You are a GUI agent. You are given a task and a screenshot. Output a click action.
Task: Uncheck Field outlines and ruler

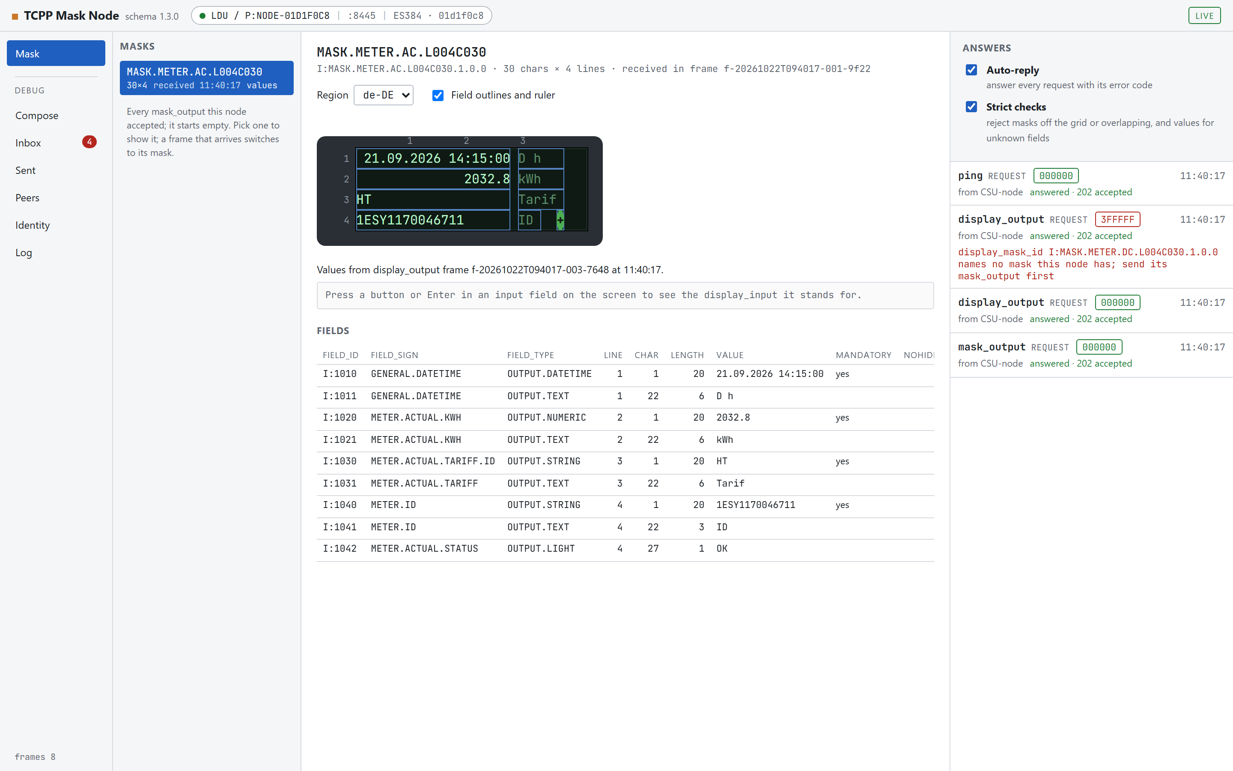(438, 96)
